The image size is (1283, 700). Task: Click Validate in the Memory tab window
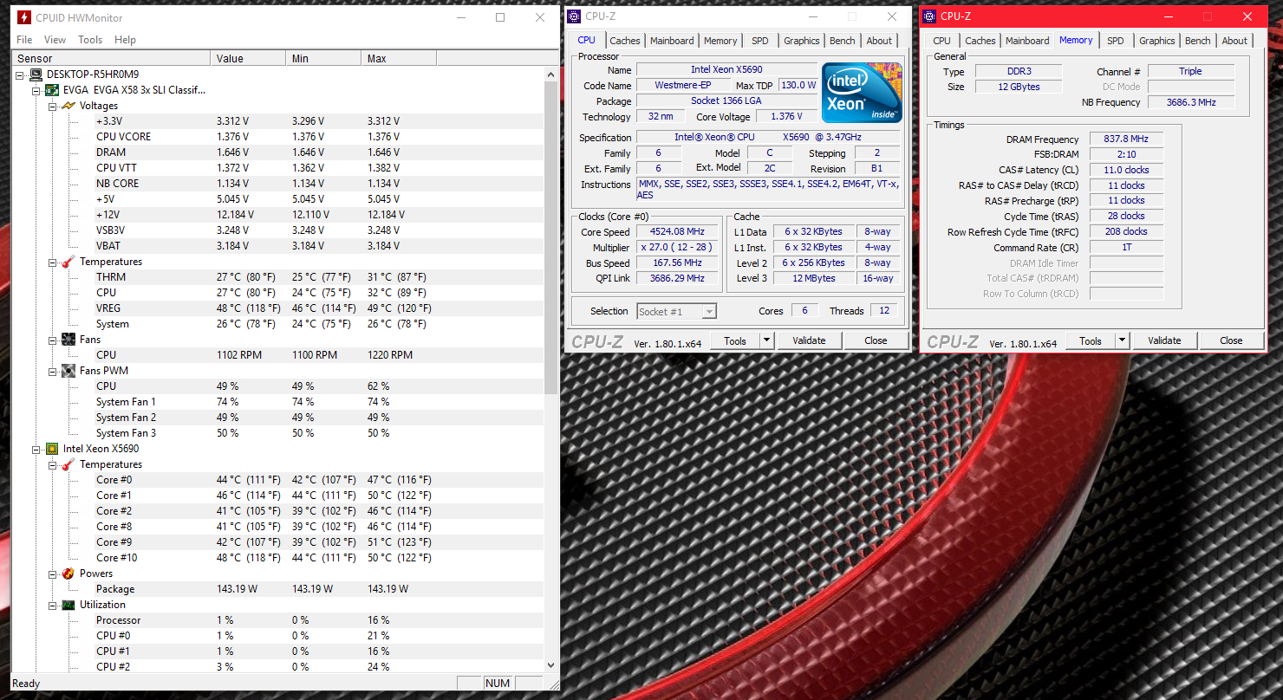(1164, 340)
